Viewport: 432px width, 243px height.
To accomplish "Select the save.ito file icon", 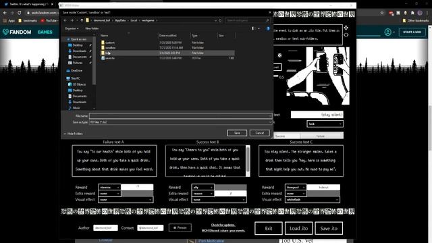I will coord(103,58).
